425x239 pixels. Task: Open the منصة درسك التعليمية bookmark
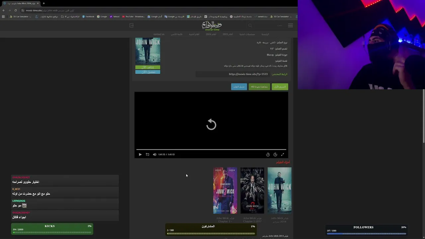pos(241,17)
